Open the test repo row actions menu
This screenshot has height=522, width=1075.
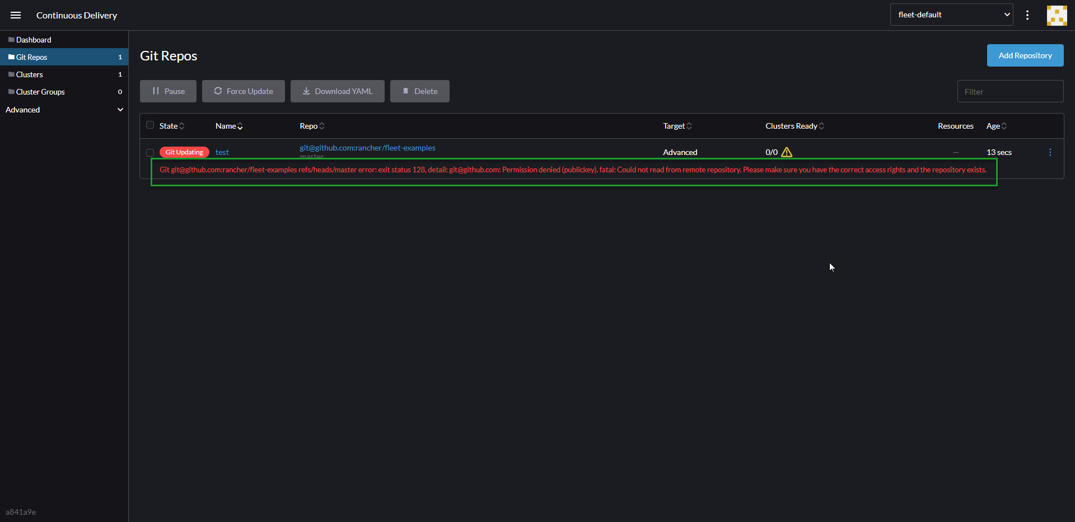click(1050, 152)
